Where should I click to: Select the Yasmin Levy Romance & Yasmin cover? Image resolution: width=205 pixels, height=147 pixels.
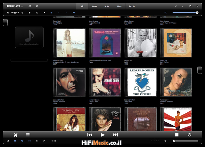176,82
